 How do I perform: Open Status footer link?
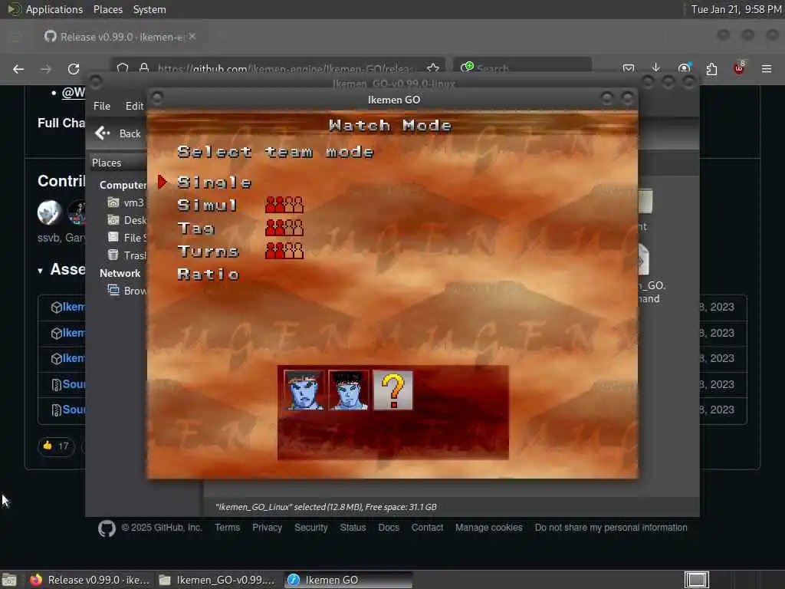click(353, 528)
